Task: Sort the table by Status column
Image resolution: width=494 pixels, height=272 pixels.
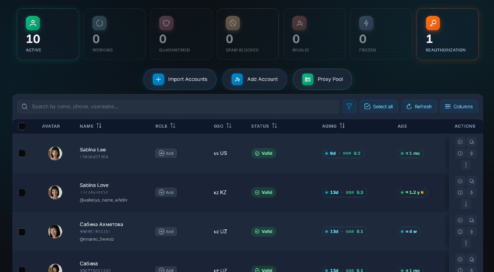Action: tap(264, 126)
